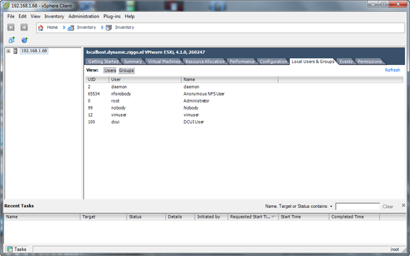Open the Name, Target or Status filter dropdown
Viewport: 410px width, 256px height.
[331, 206]
